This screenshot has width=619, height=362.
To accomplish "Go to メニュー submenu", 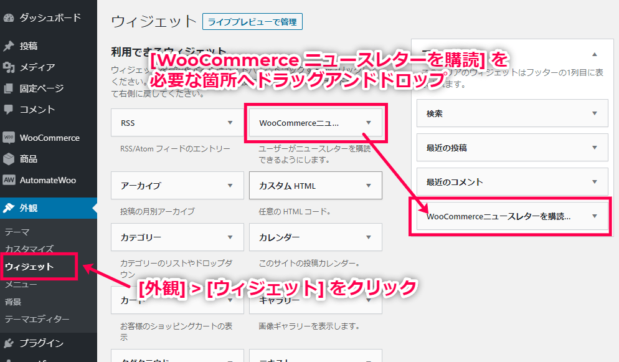I will pyautogui.click(x=21, y=284).
